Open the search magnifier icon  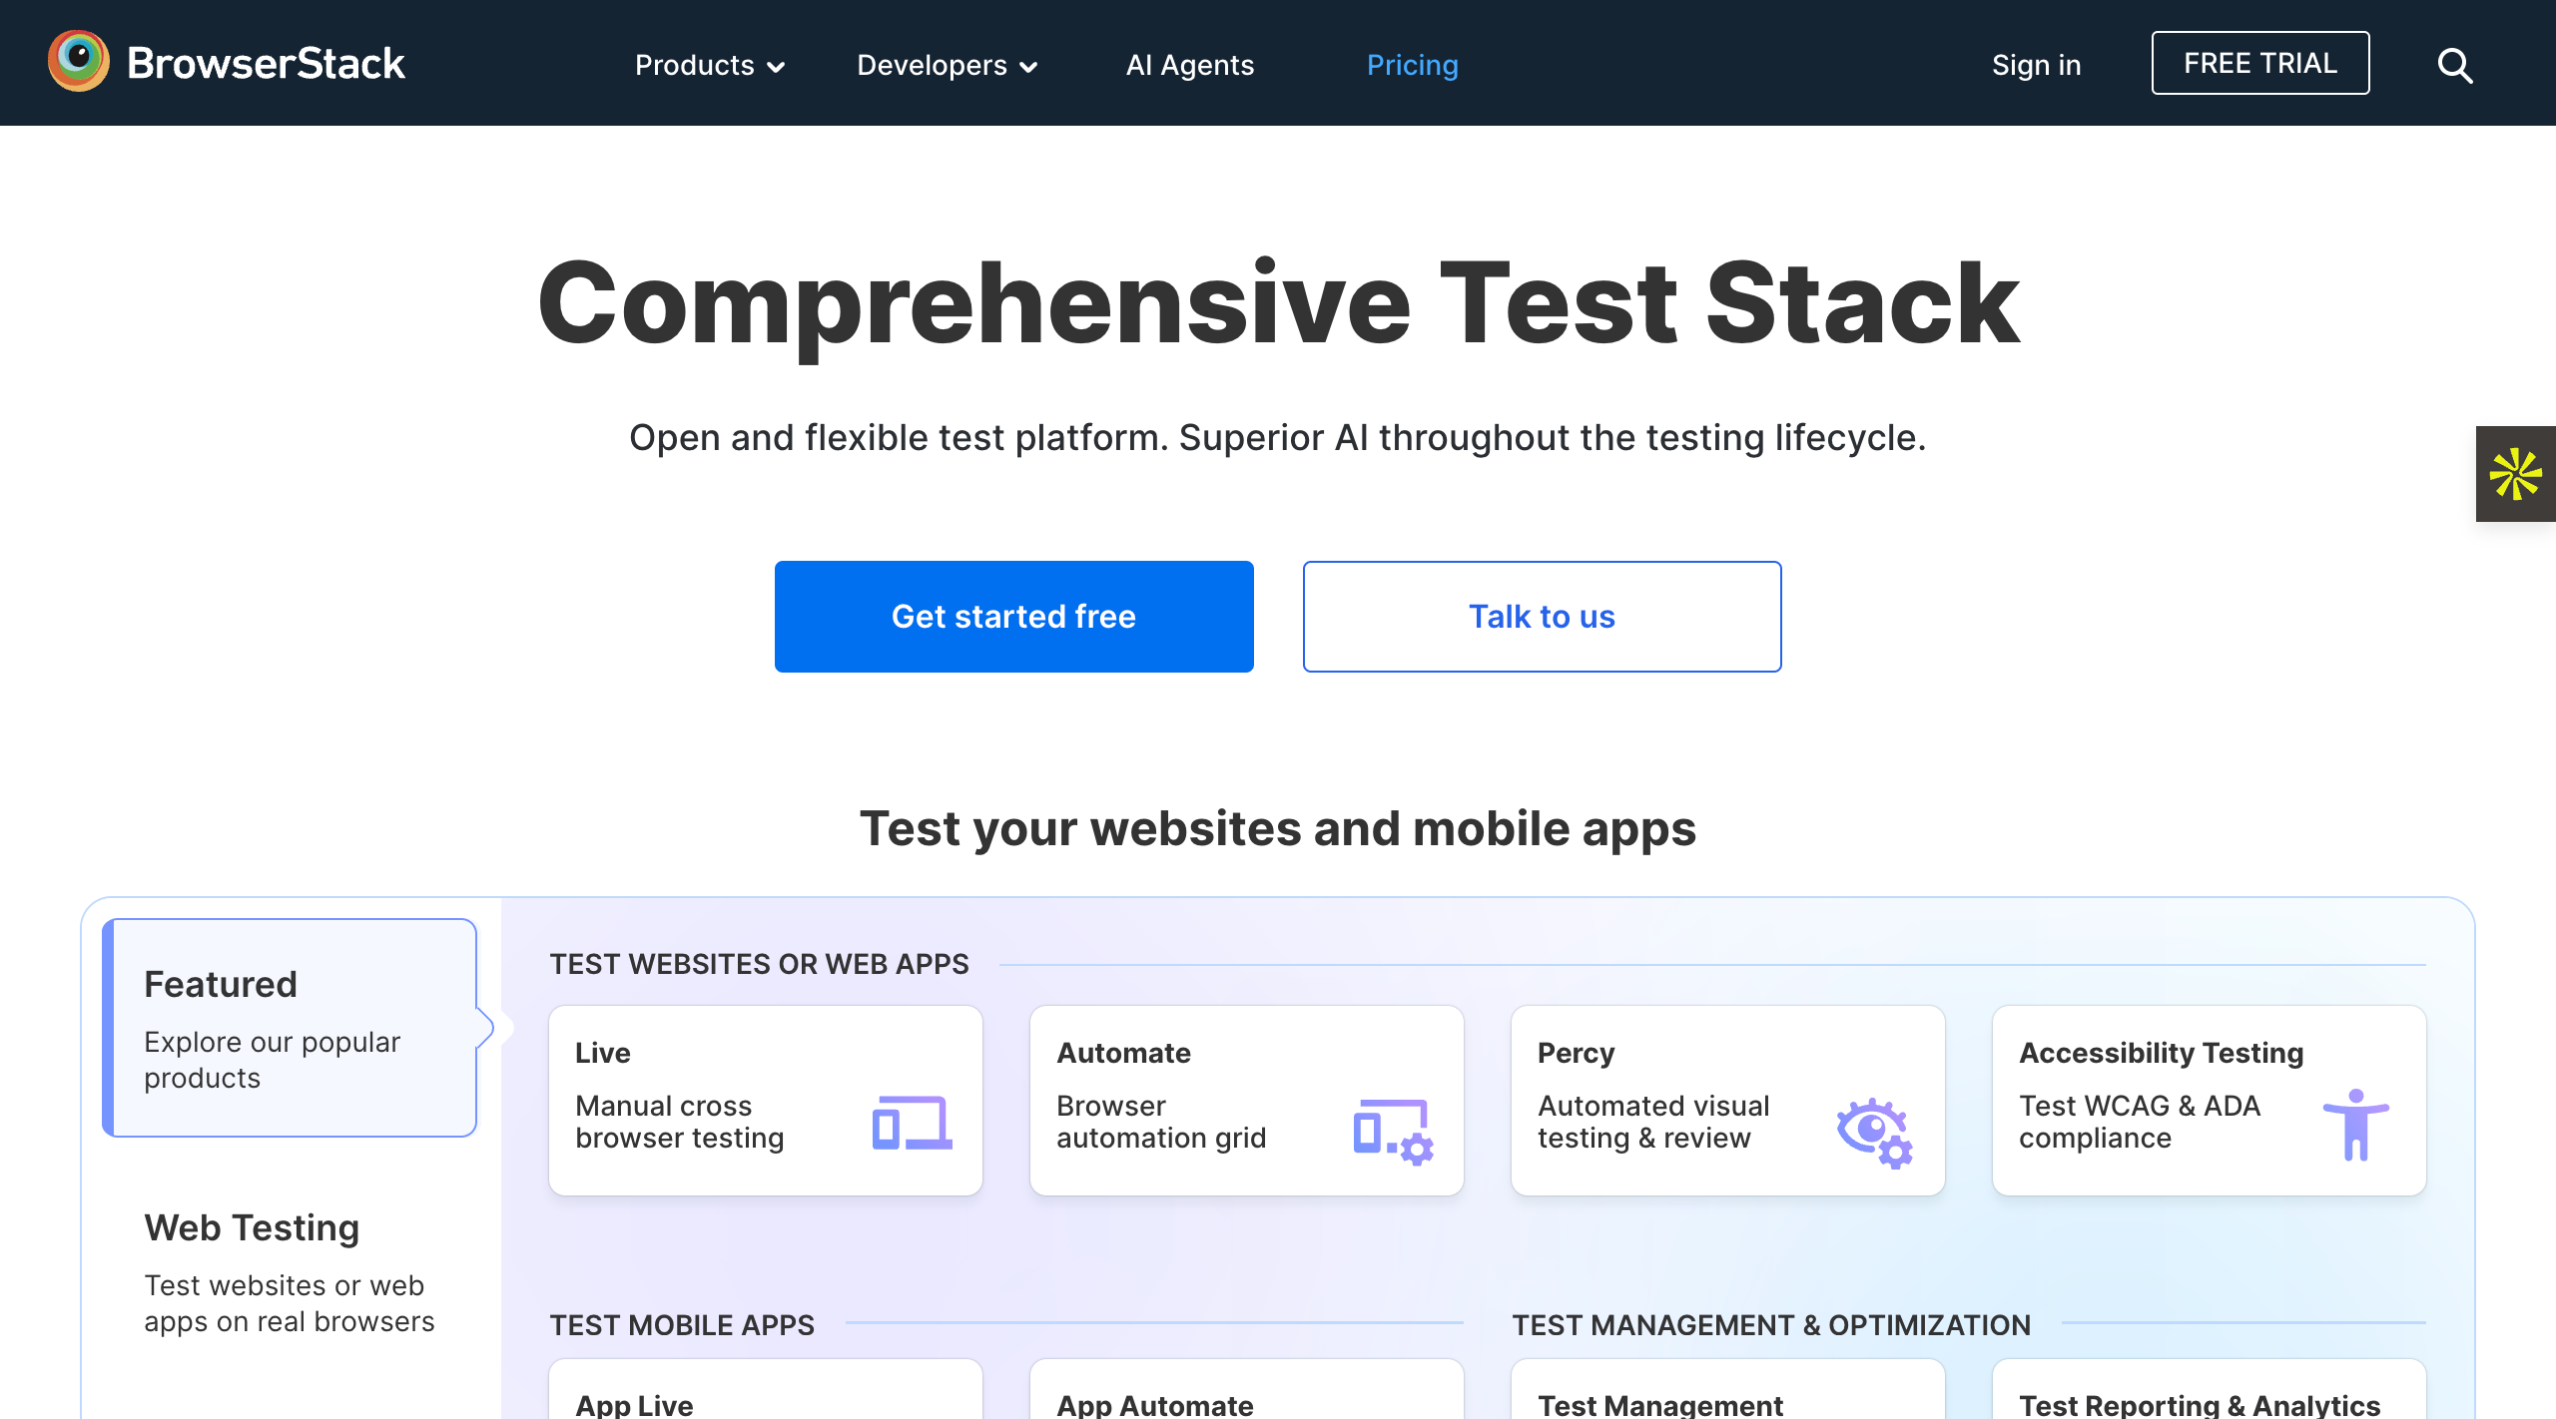click(x=2454, y=66)
